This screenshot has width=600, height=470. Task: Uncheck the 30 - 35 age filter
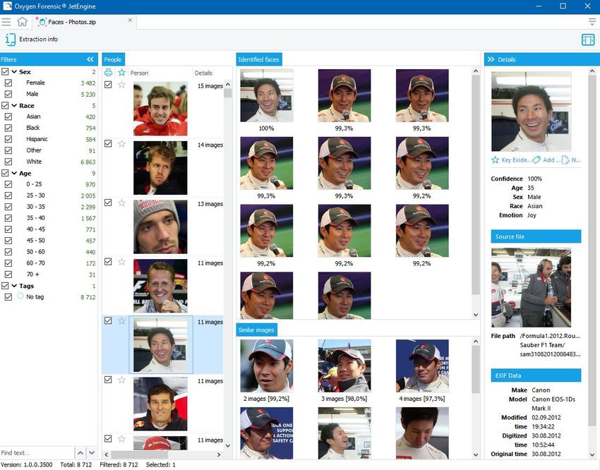(x=8, y=207)
